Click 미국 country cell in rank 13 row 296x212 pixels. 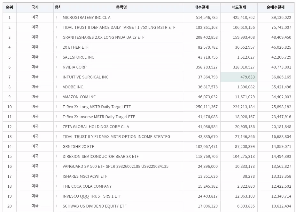tap(35, 136)
